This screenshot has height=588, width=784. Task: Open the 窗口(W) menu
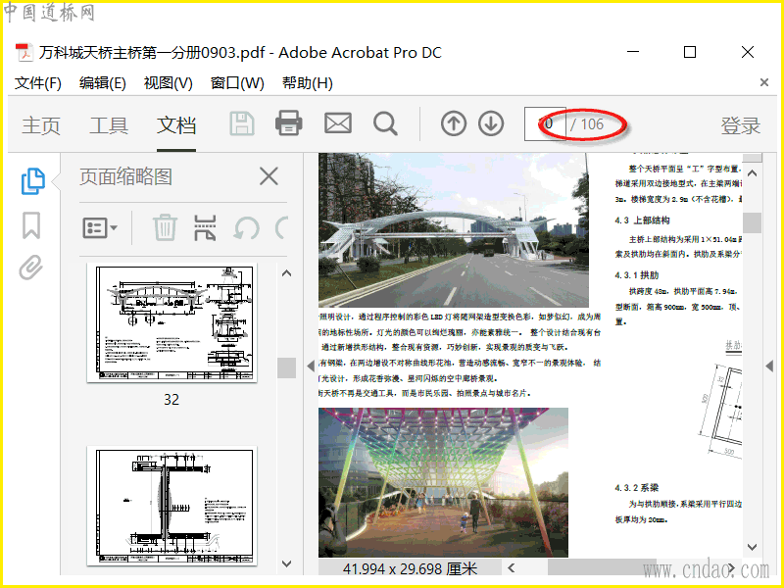pyautogui.click(x=237, y=83)
